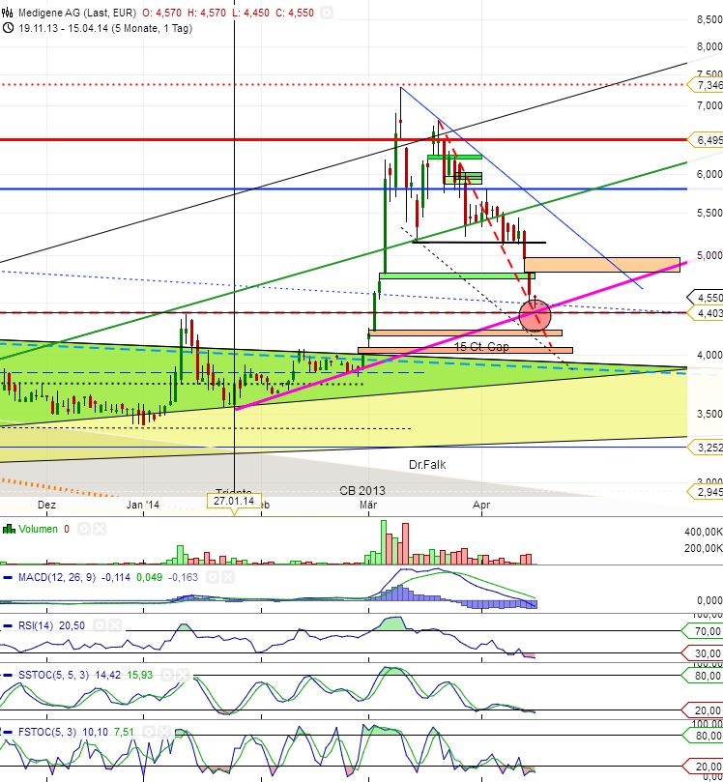The image size is (723, 782).
Task: Click the opening value O: 4,570
Action: [x=162, y=13]
